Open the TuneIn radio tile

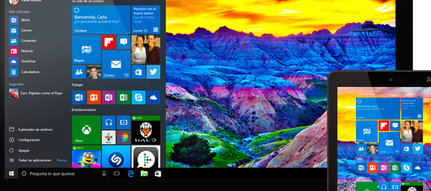109,137
